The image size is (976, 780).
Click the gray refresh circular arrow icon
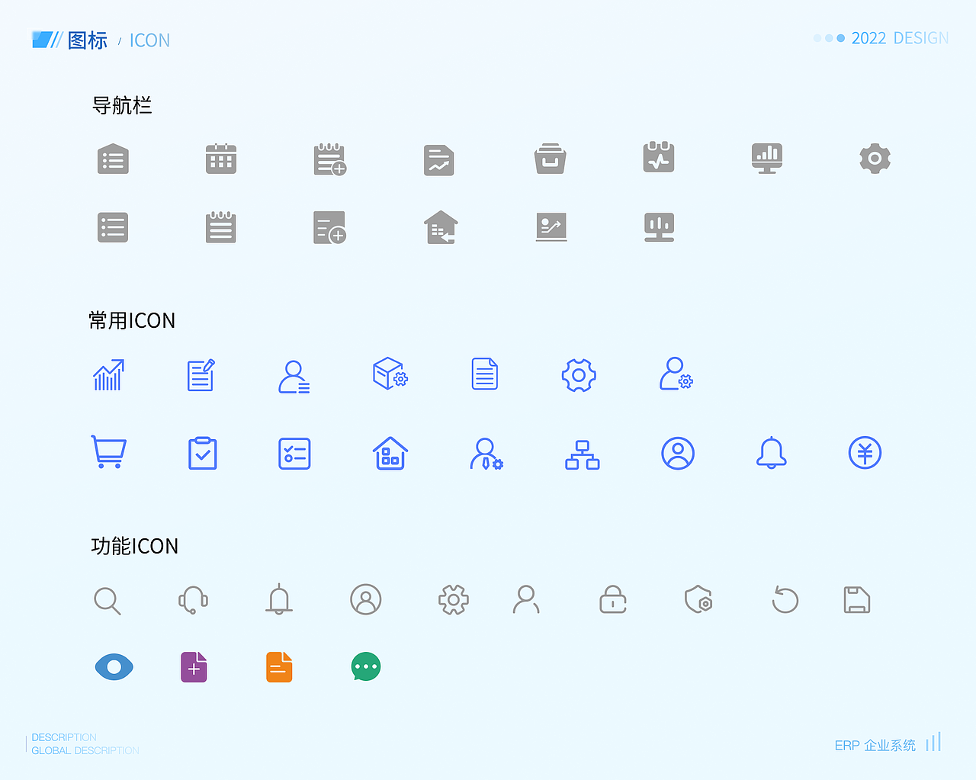[785, 599]
